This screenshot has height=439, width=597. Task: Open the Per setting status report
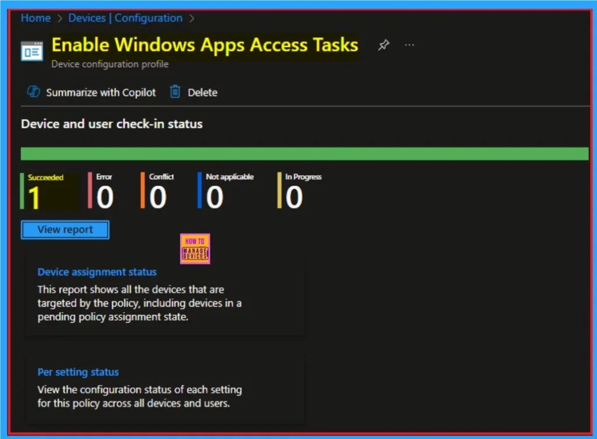(78, 372)
